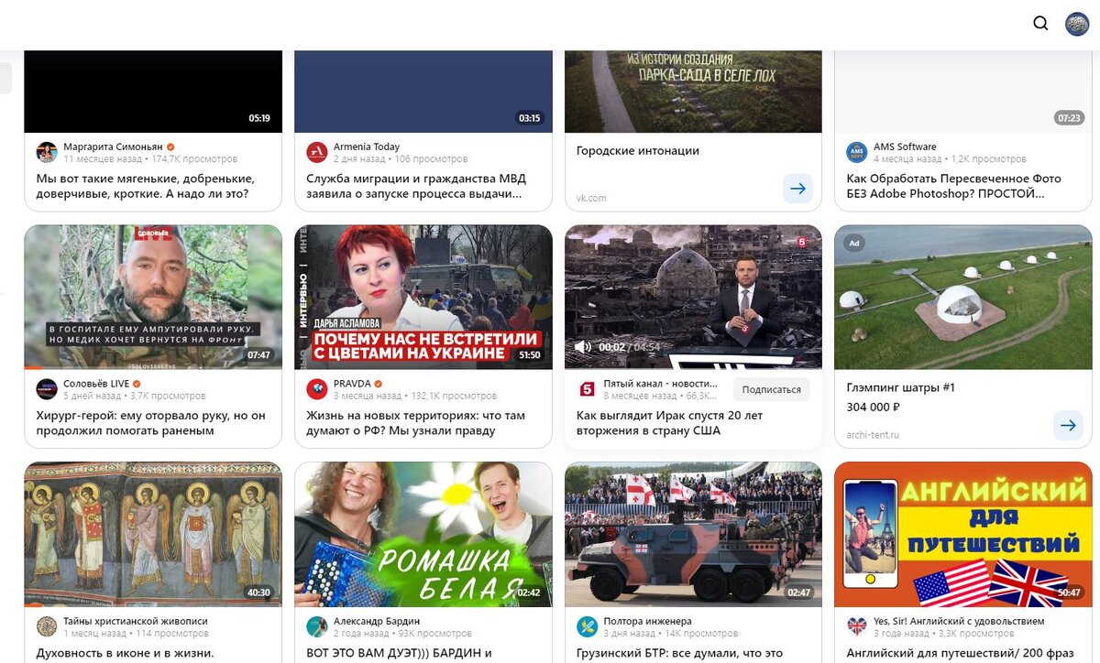The height and width of the screenshot is (663, 1100).
Task: Click verified badge next to Соловьёв LIVE
Action: click(137, 384)
